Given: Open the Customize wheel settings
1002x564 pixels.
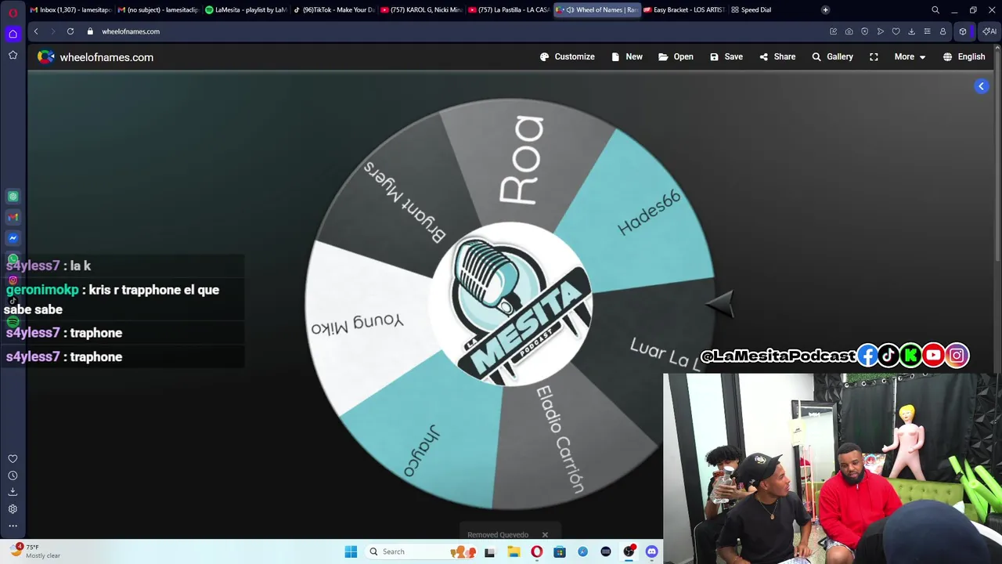Looking at the screenshot, I should [x=568, y=56].
